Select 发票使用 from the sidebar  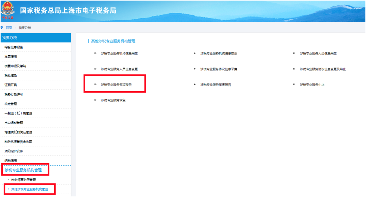point(36,56)
